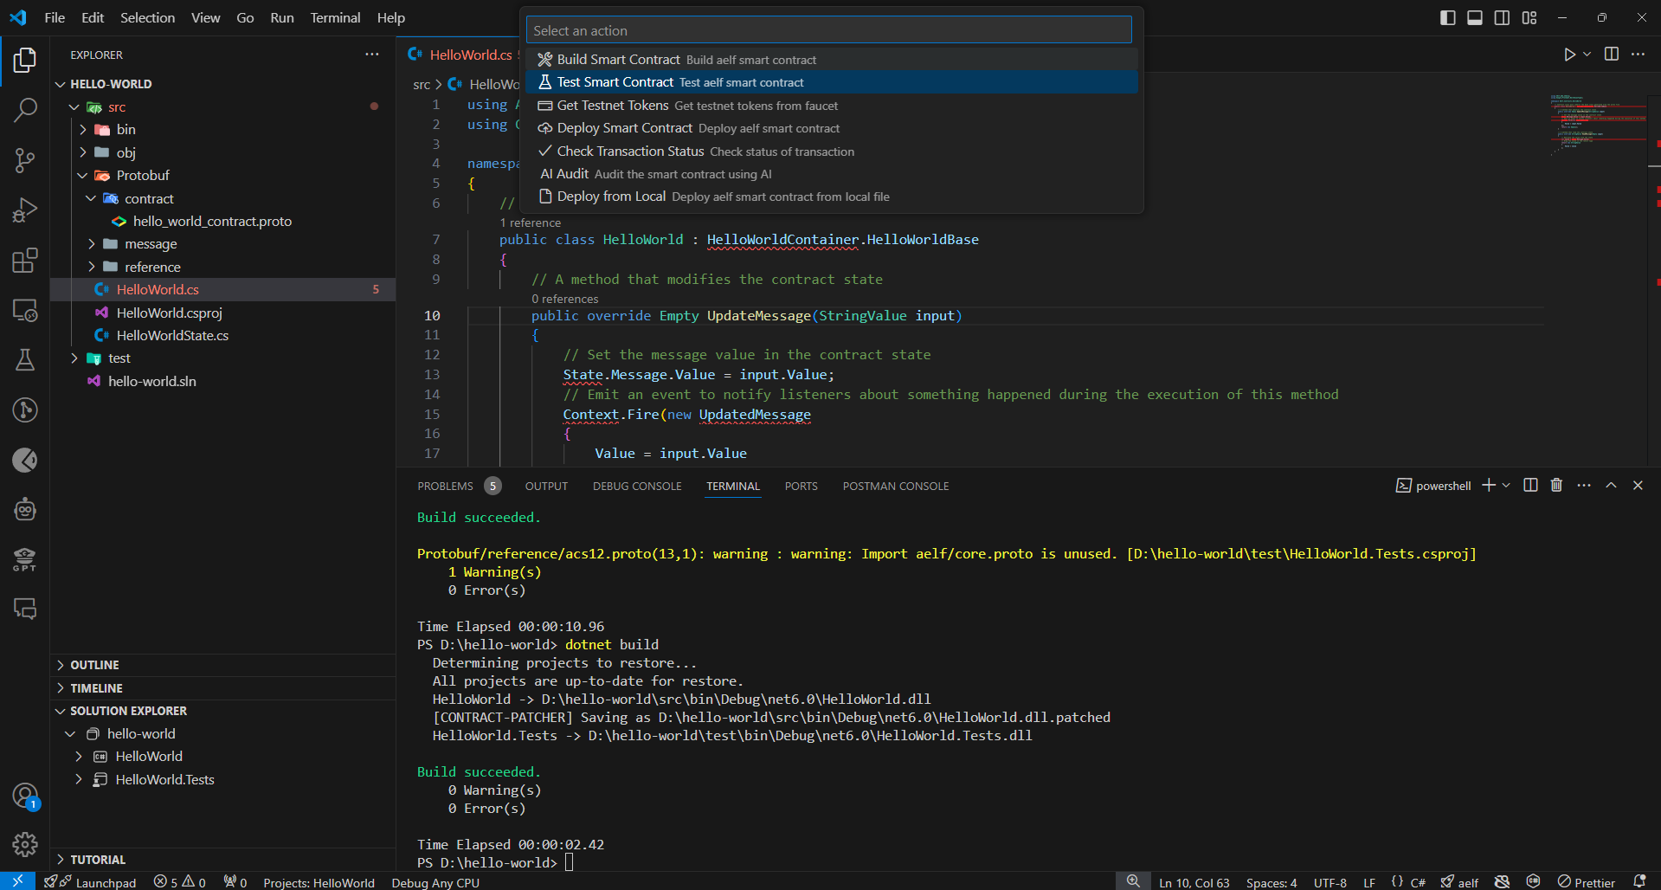The image size is (1661, 890).
Task: Maximize the terminal panel size
Action: pyautogui.click(x=1612, y=486)
